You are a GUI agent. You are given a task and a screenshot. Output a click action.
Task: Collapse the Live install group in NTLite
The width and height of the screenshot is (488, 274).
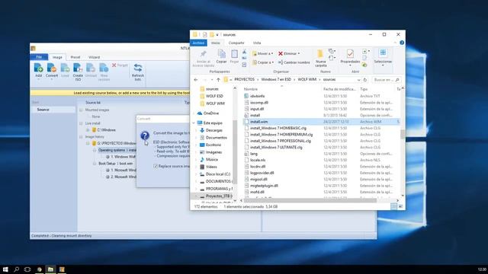[82, 123]
